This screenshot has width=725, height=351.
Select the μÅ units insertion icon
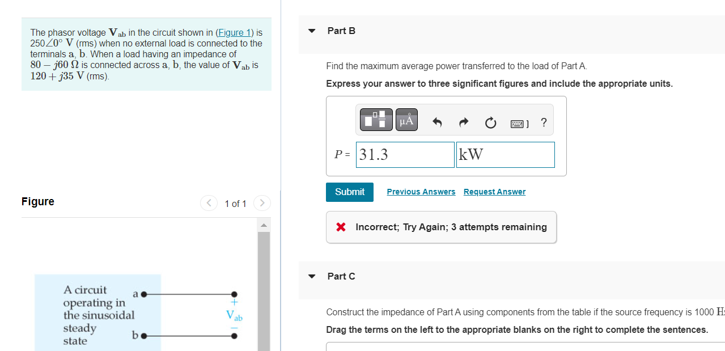[406, 120]
